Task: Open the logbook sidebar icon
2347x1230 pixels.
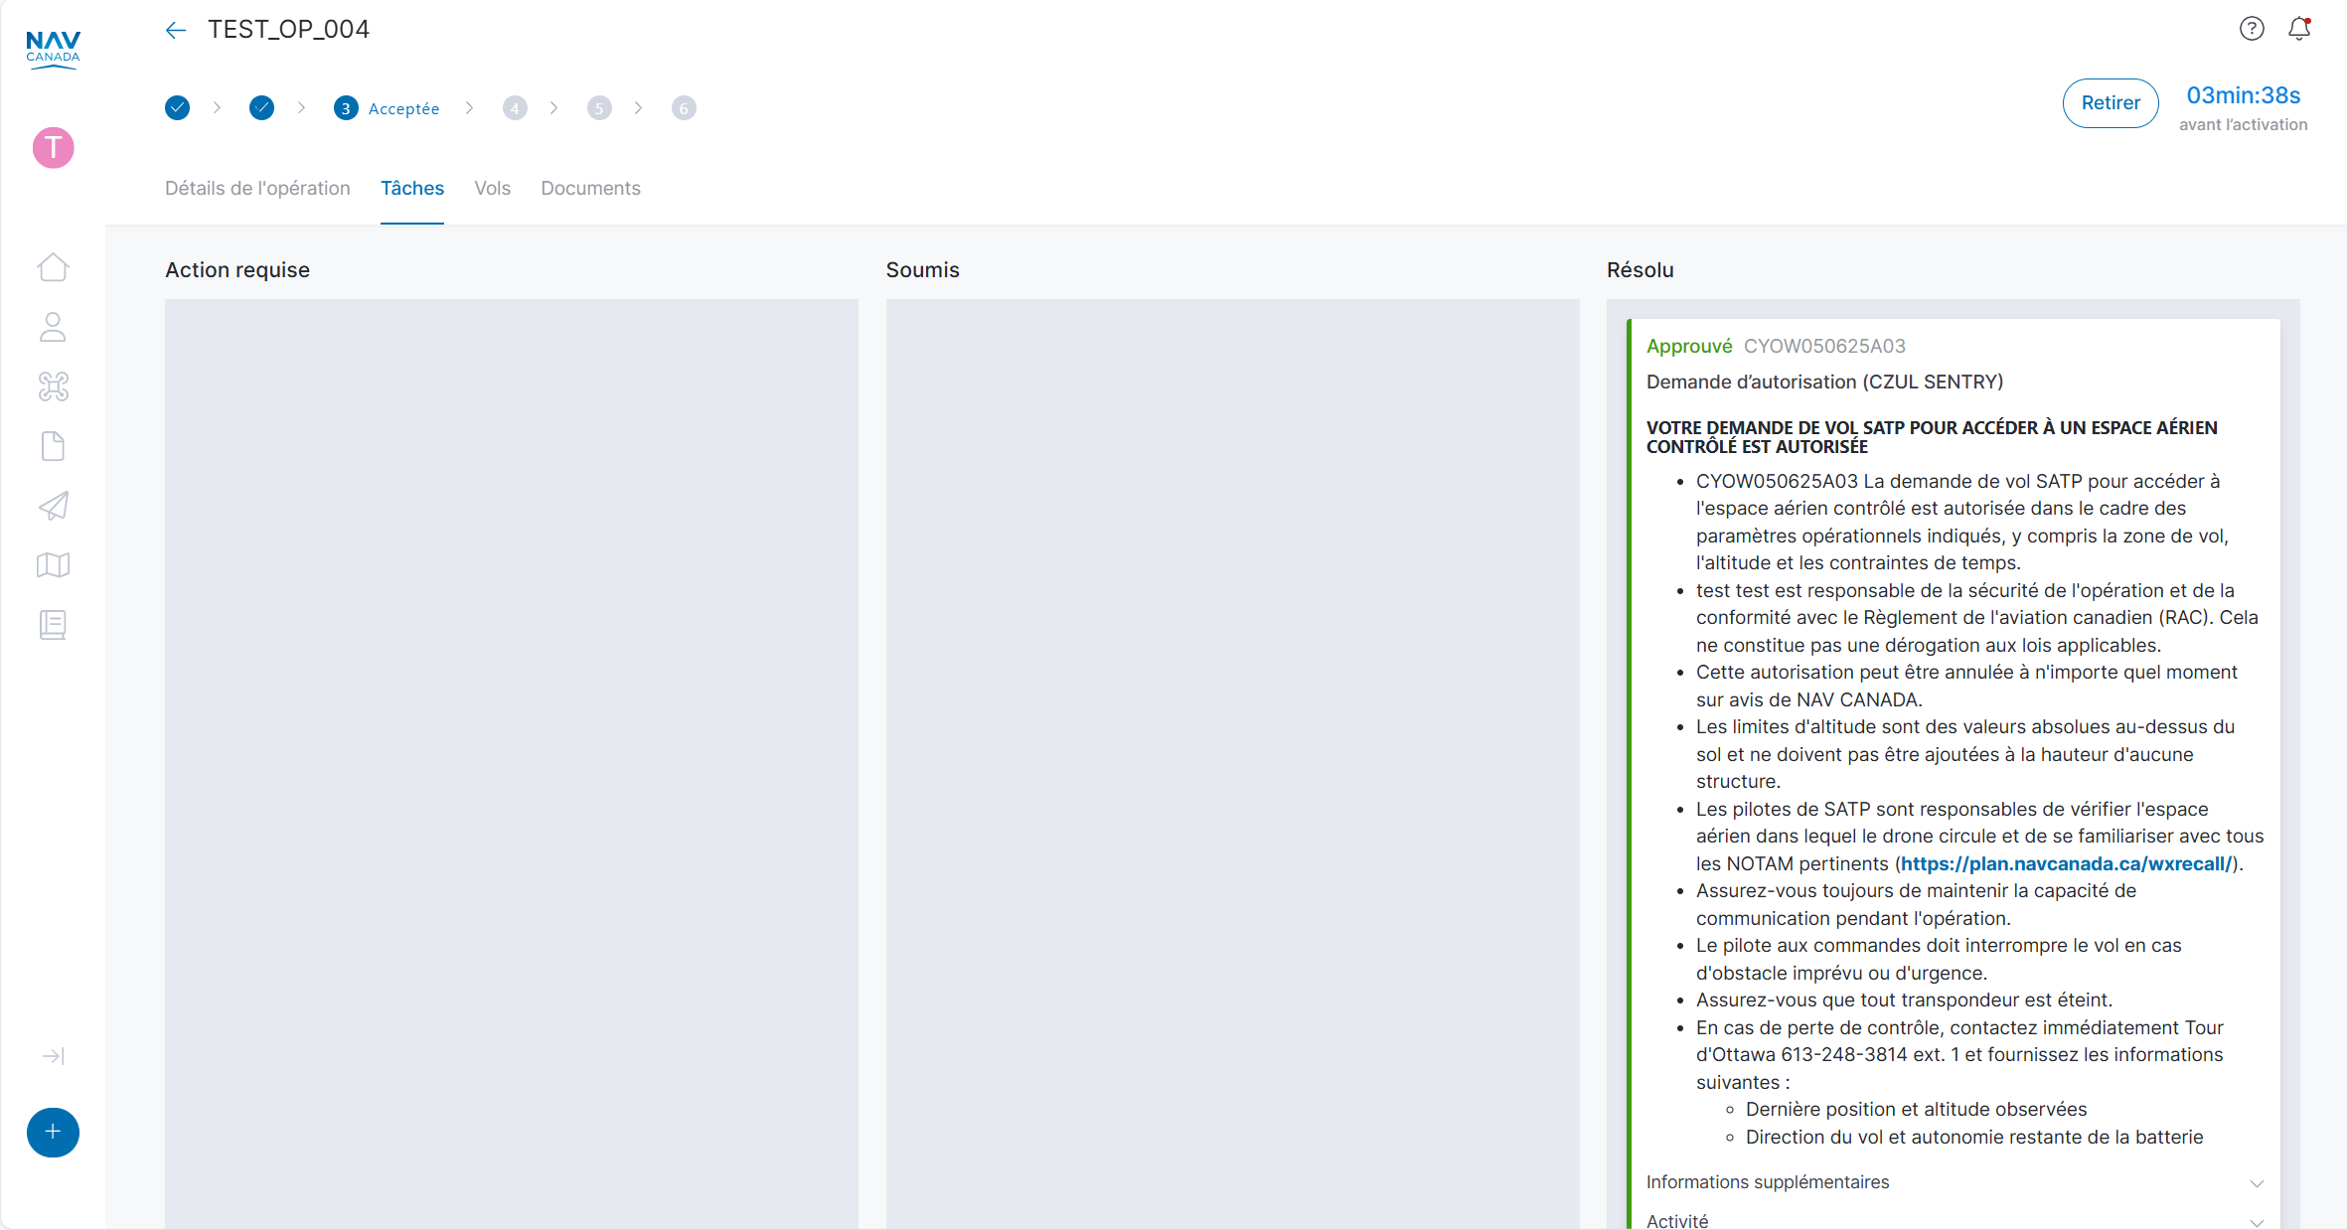Action: tap(53, 625)
